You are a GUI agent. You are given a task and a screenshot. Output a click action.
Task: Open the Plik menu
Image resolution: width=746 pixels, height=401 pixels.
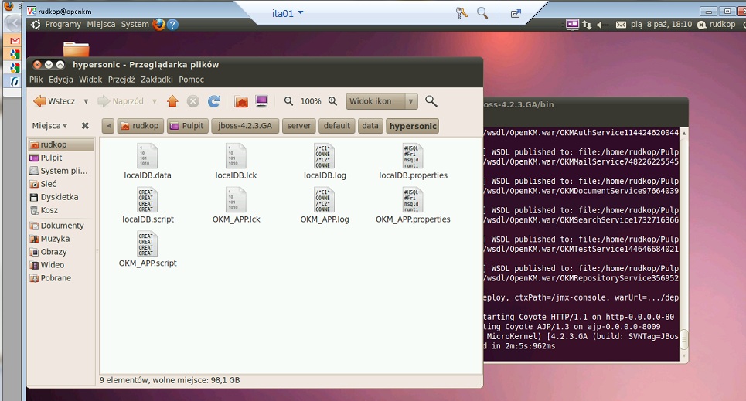pos(36,80)
